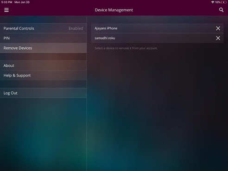Select the Remove Devices option
This screenshot has height=171, width=228.
(x=43, y=48)
